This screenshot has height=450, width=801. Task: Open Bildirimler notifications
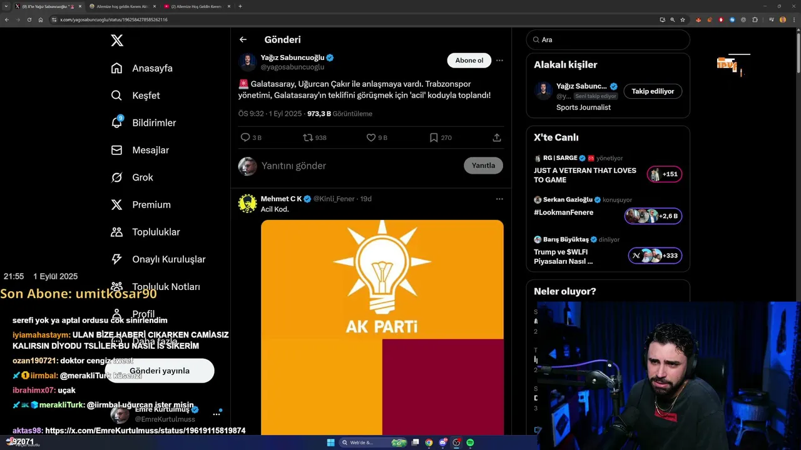pyautogui.click(x=143, y=122)
